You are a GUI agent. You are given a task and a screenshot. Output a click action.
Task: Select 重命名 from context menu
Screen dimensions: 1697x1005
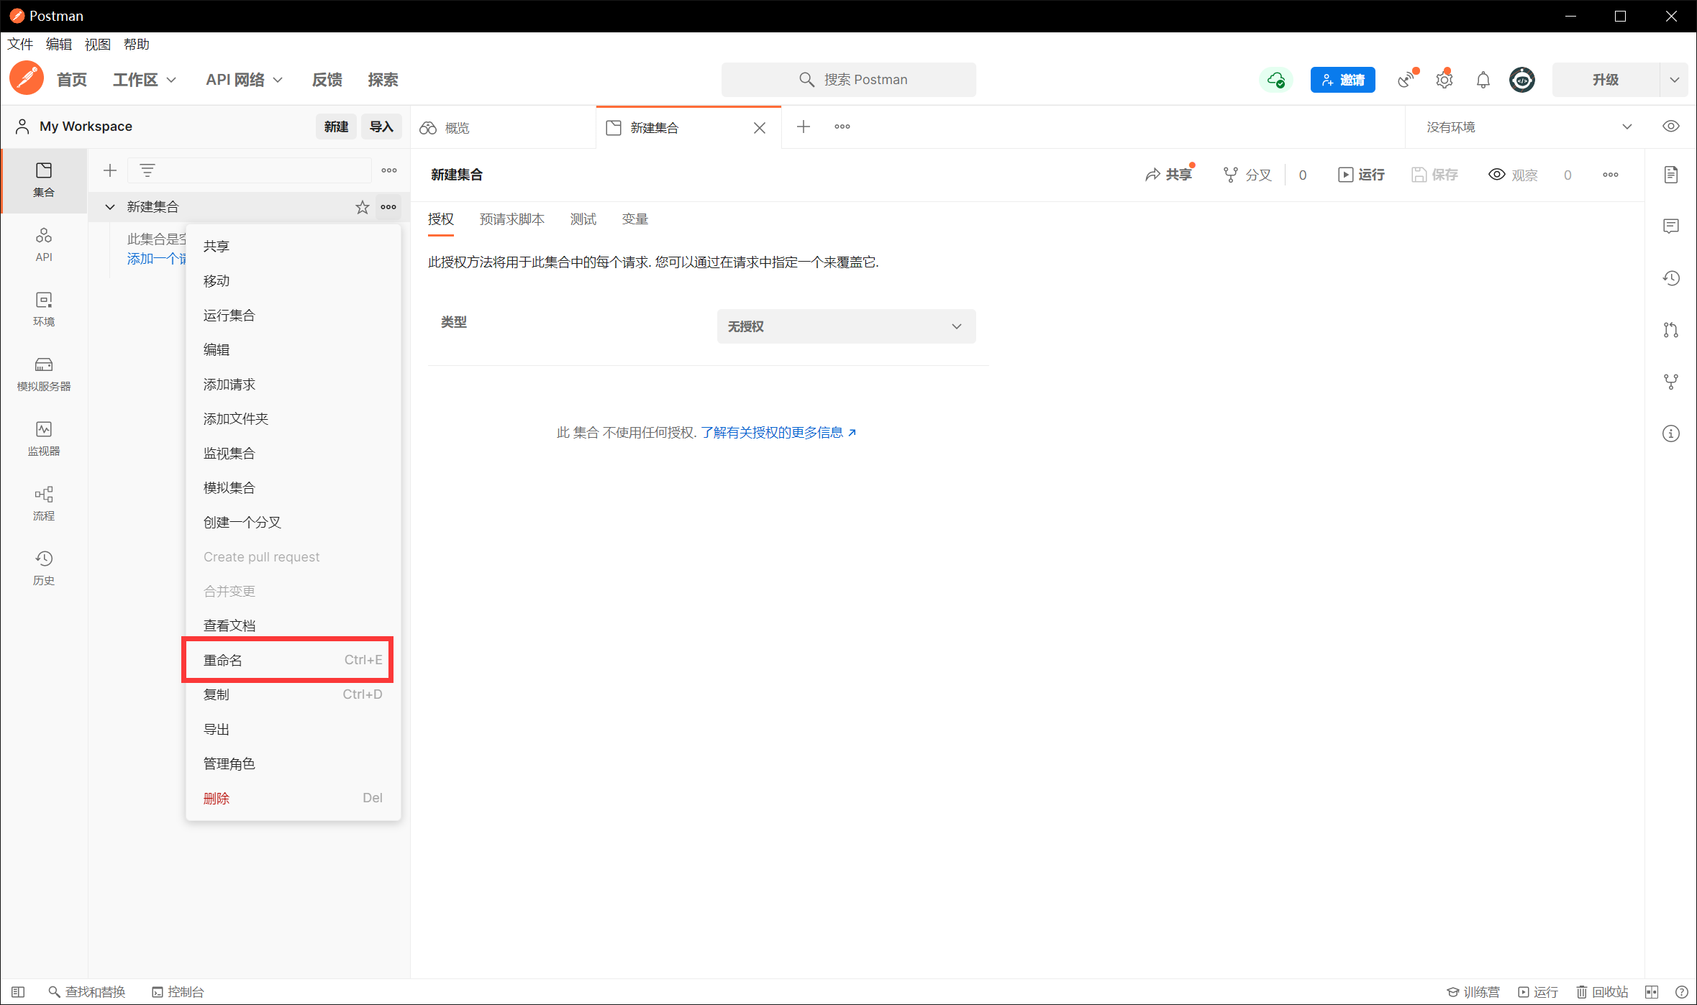(288, 660)
